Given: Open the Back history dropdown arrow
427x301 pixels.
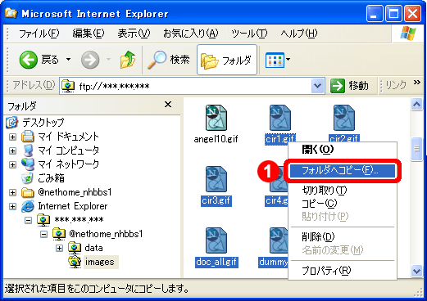Looking at the screenshot, I should tap(68, 59).
